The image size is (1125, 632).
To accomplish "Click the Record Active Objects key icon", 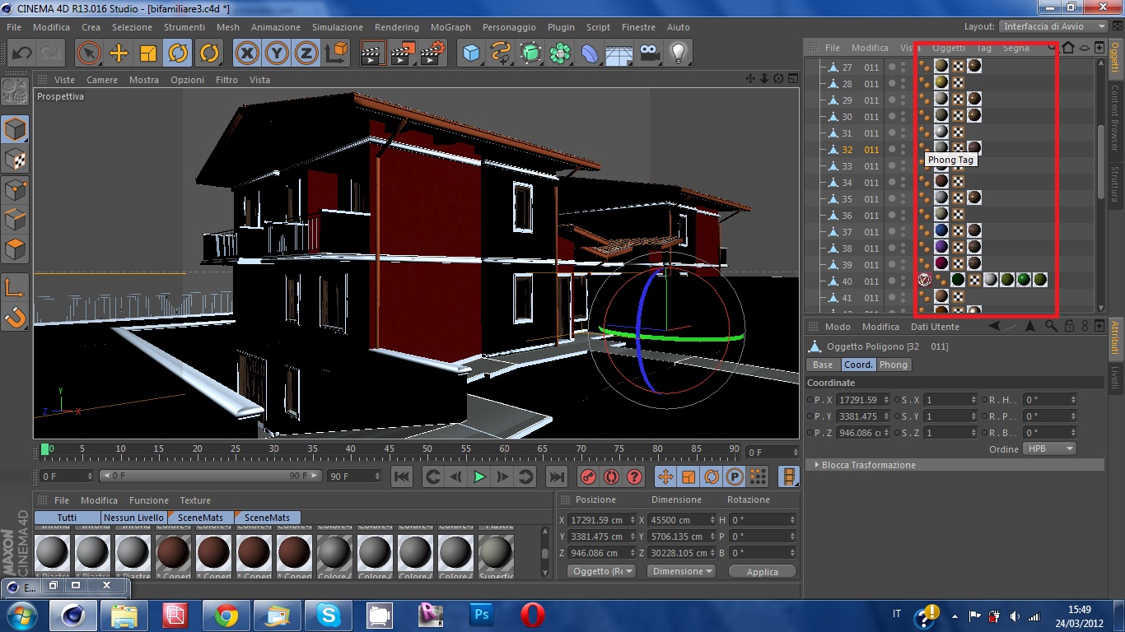I will coord(588,476).
